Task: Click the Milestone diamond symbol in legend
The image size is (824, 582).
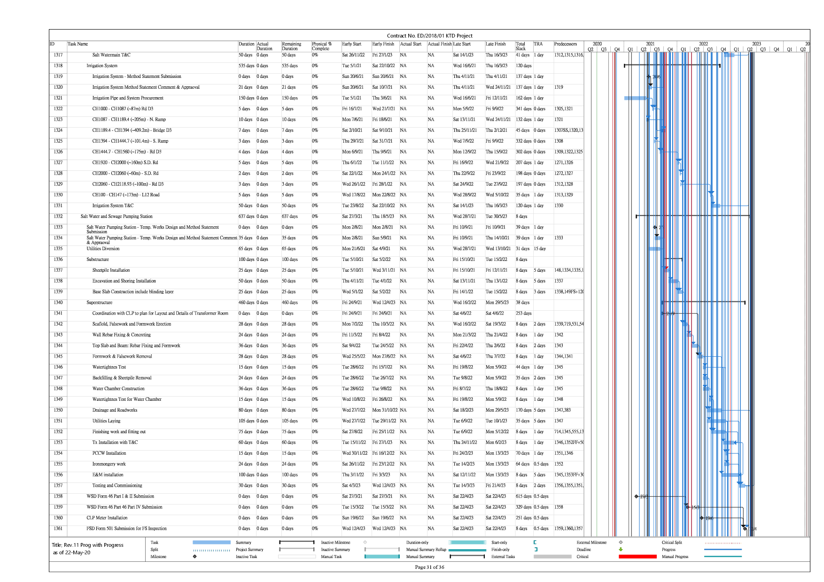Action: pos(194,557)
